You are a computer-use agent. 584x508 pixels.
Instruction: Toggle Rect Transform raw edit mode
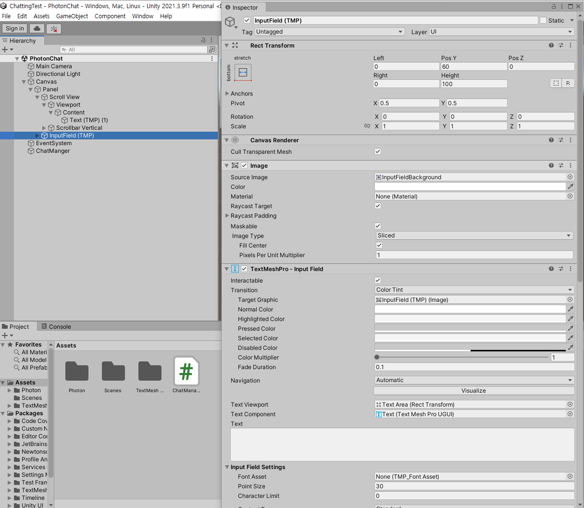[x=568, y=83]
